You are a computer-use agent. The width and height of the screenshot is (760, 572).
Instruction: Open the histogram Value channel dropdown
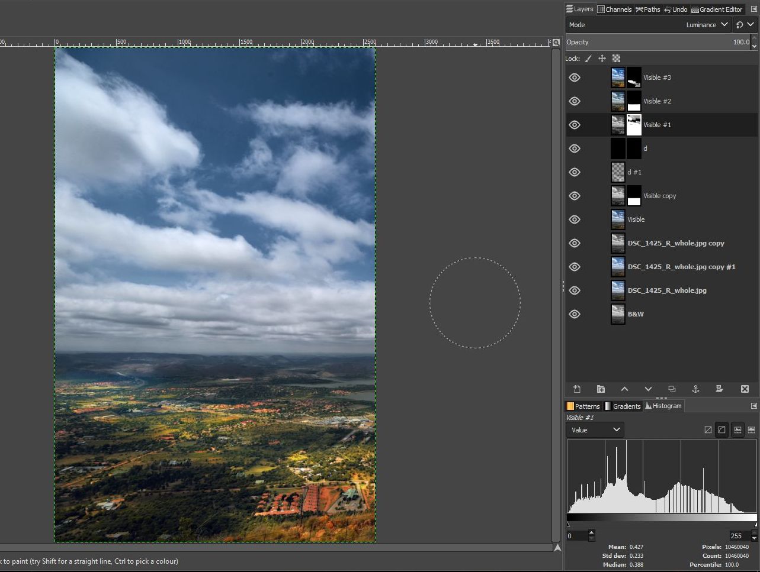tap(595, 430)
